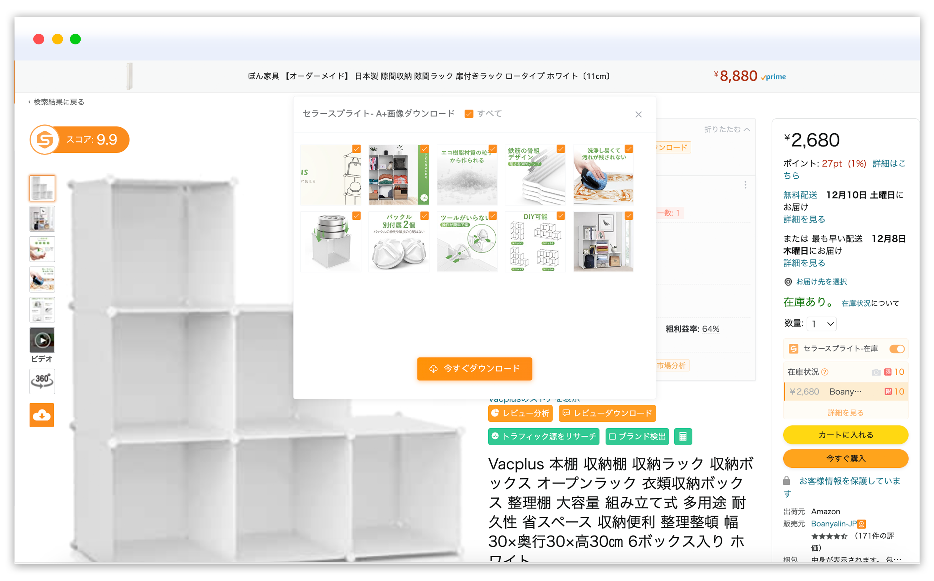
Task: Click the Boany… seller row at ¥2,680
Action: [846, 392]
